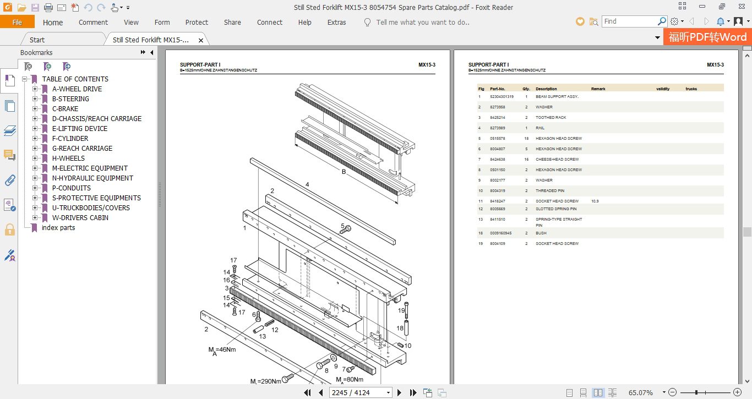Screen dimensions: 752x399
Task: Delete bookmark icon in Bookmarks panel
Action: pyautogui.click(x=29, y=67)
